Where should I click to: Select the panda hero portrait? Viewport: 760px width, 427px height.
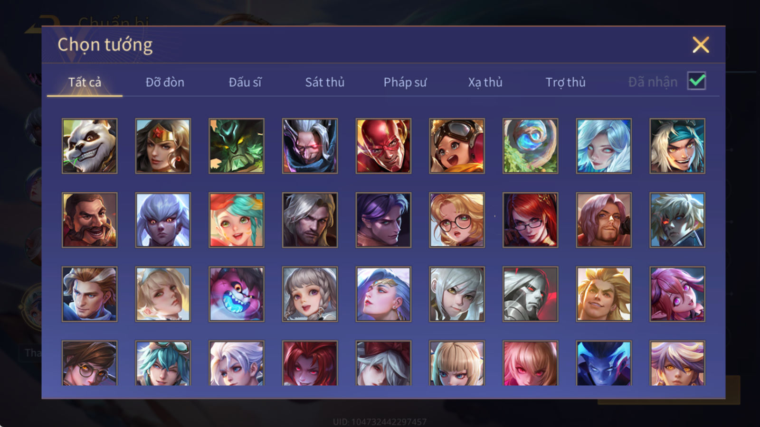point(89,146)
